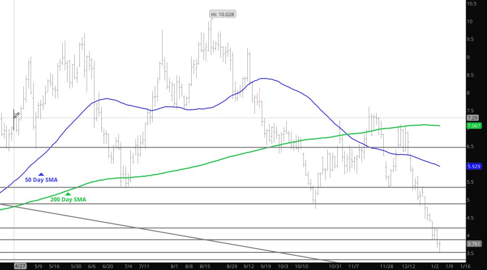This screenshot has width=487, height=270.
Task: Click the blue triangle above 50 Day SMA
Action: pos(41,175)
